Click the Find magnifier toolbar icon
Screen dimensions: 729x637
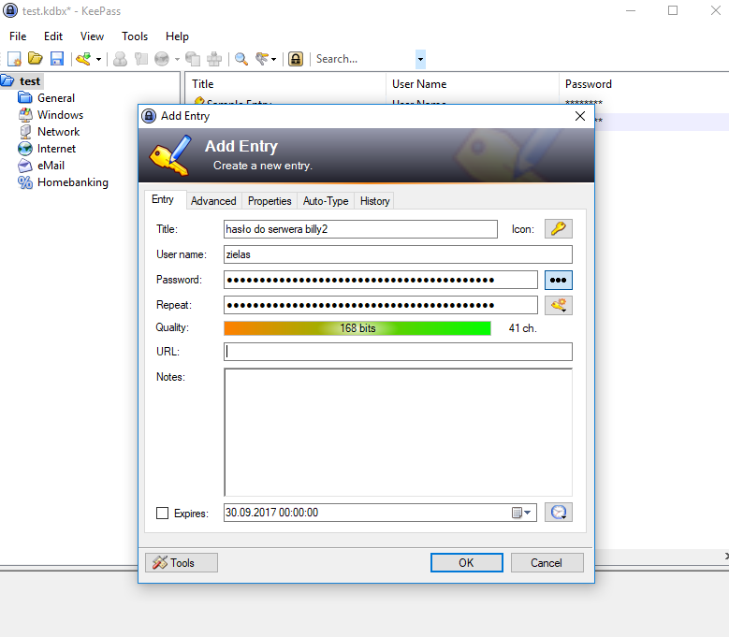click(x=241, y=59)
